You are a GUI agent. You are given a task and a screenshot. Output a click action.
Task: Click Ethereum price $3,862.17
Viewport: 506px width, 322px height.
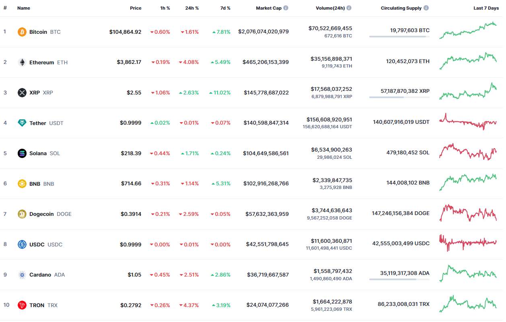129,62
